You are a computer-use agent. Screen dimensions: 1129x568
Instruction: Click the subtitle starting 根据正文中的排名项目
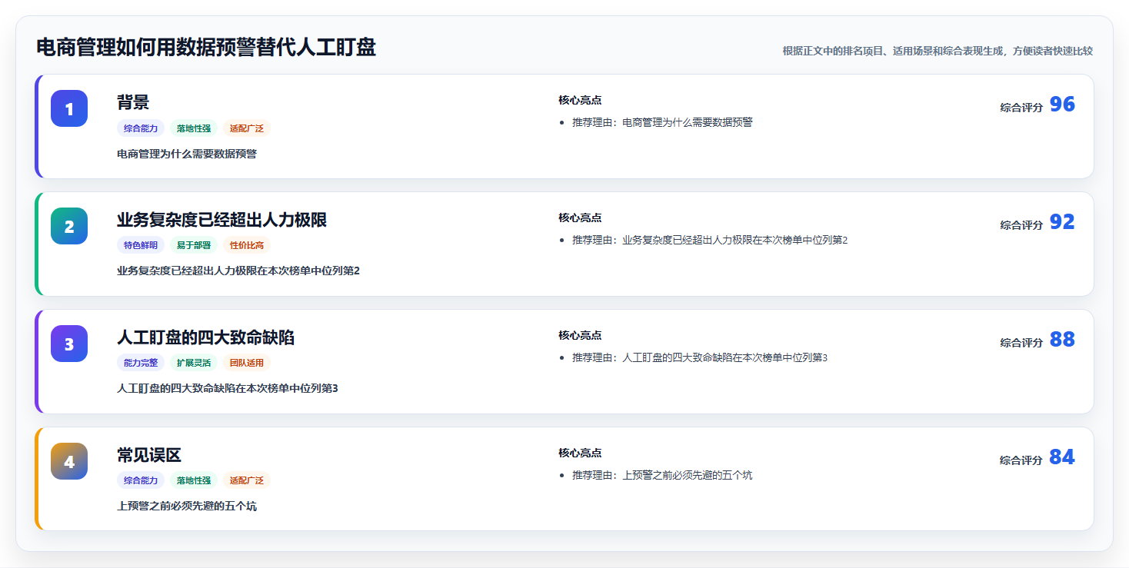coord(938,51)
